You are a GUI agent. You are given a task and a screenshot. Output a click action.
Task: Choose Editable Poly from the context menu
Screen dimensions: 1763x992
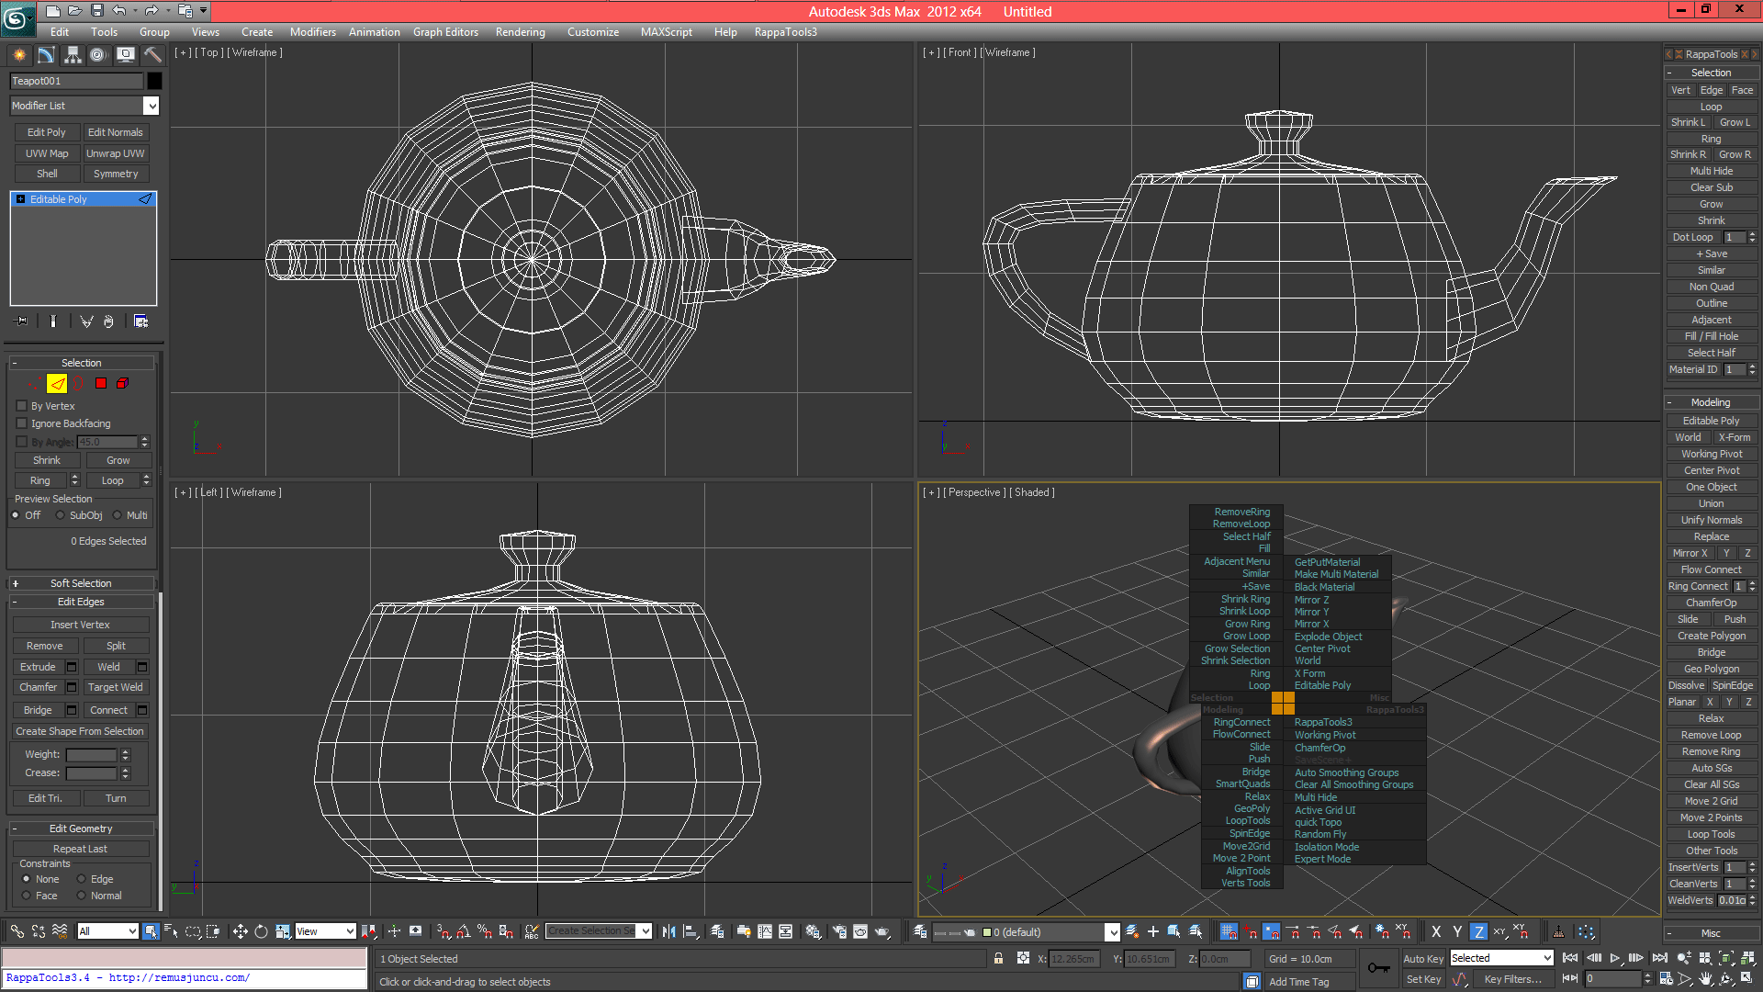pos(1323,685)
